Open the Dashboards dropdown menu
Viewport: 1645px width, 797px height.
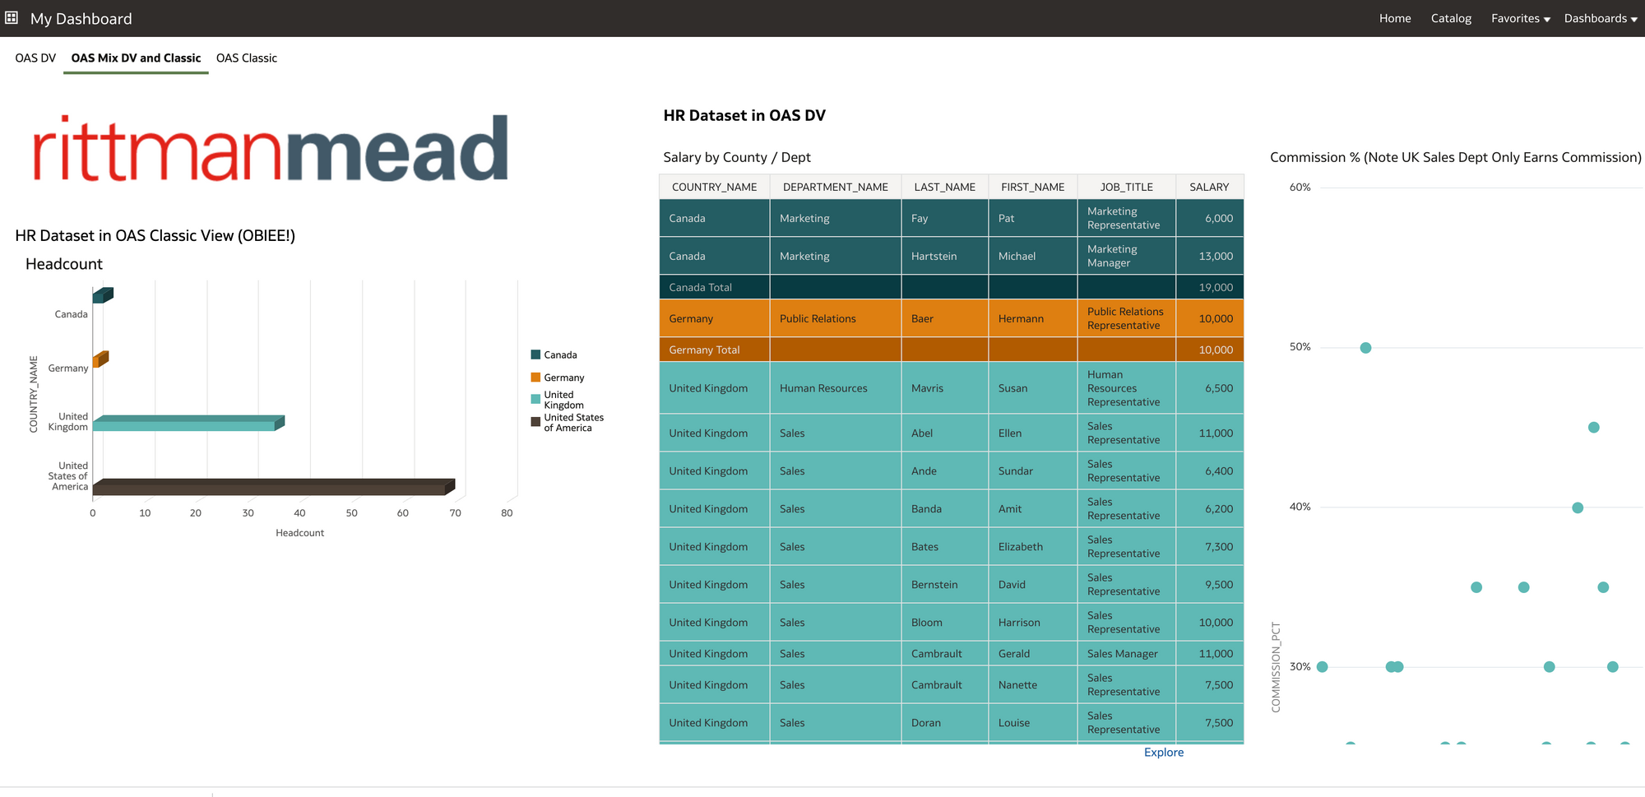pyautogui.click(x=1600, y=18)
